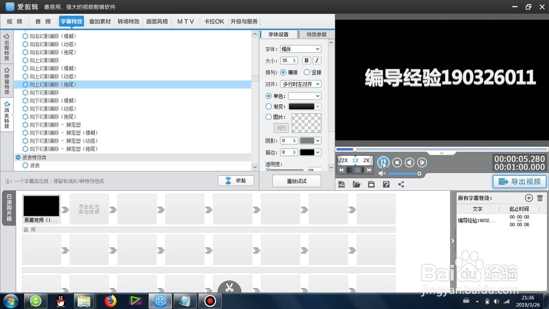Select 向下幻影偏移 effect

41,92
